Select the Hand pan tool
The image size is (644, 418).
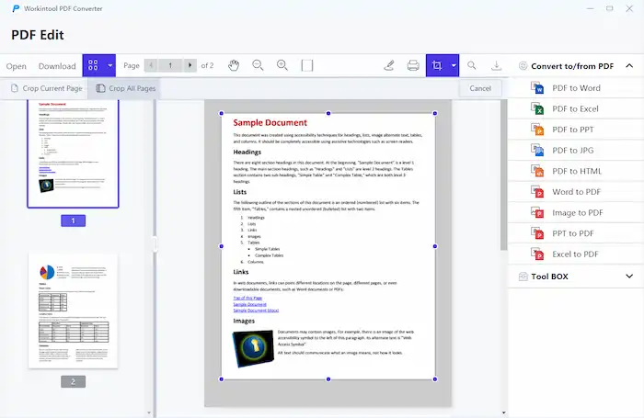coord(234,65)
